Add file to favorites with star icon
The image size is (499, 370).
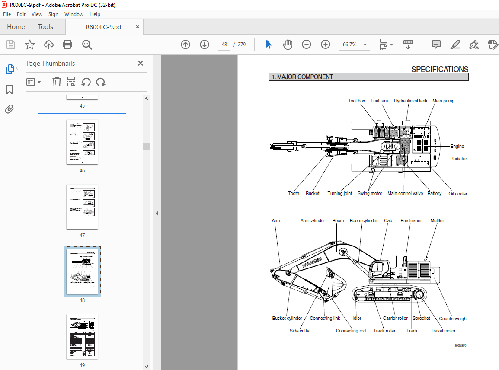pos(29,45)
